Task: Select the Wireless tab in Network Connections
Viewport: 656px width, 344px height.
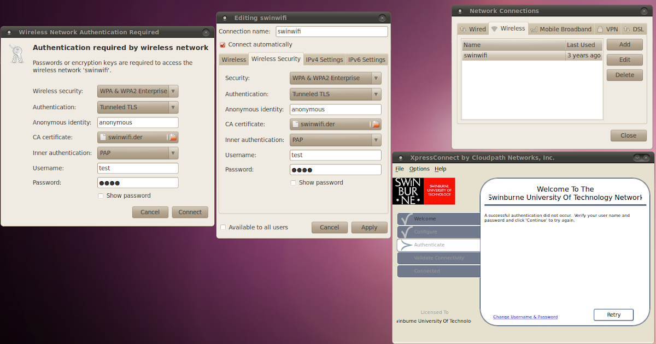Action: point(508,28)
